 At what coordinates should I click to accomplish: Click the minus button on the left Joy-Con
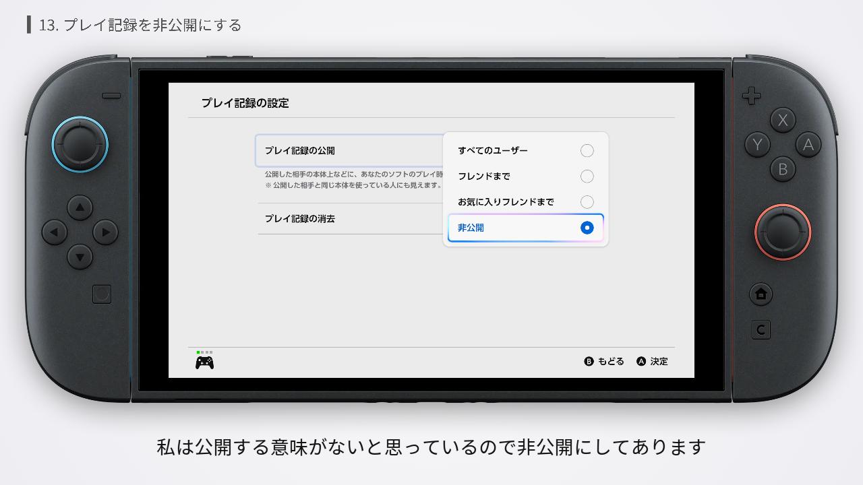[x=110, y=96]
